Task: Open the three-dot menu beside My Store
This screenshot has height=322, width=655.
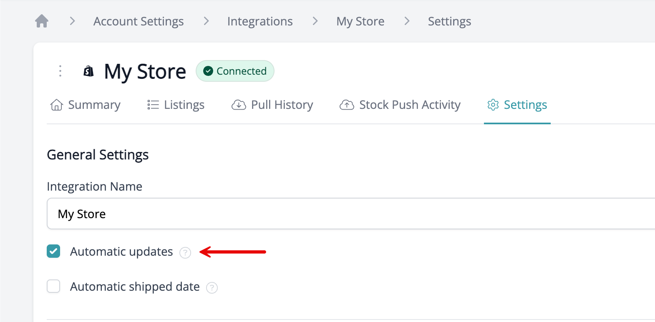Action: pos(60,71)
